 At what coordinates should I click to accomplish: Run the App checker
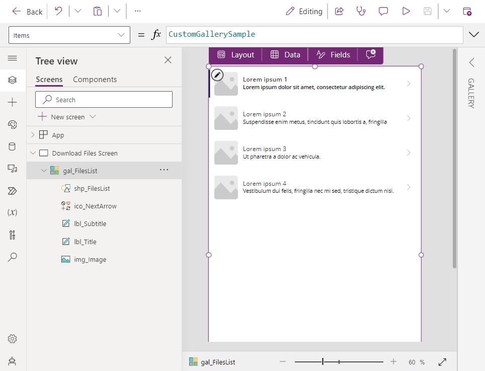tap(361, 11)
